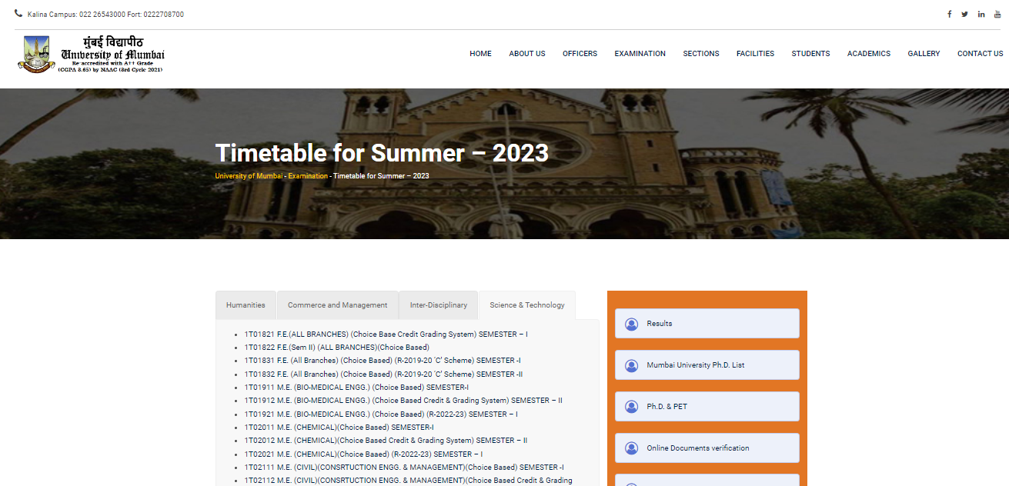Screen dimensions: 1009x486
Task: Open 1T02011 M.E. (CHEMICAL) SEMESTER-I link
Action: [x=339, y=428]
